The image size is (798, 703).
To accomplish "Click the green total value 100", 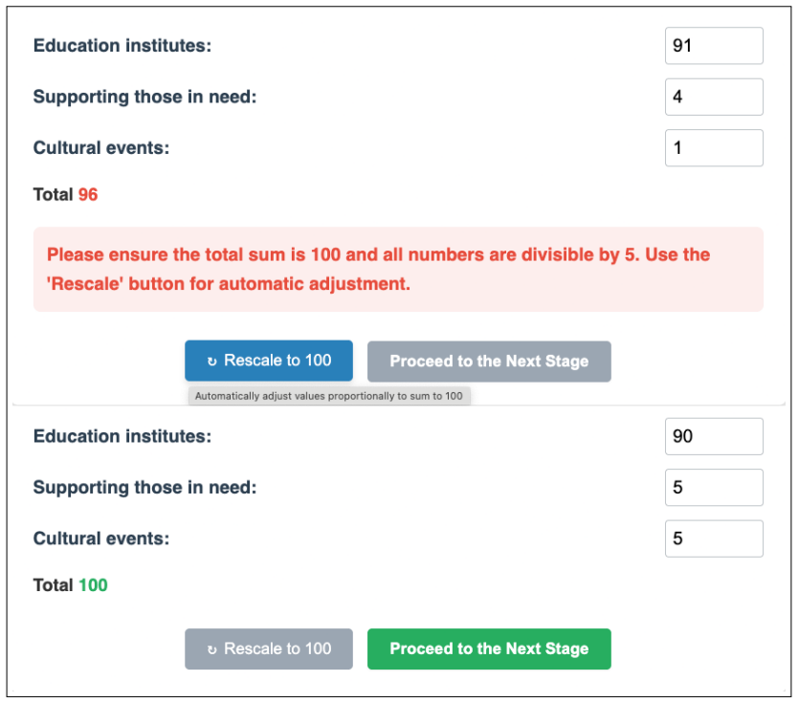I will 93,585.
